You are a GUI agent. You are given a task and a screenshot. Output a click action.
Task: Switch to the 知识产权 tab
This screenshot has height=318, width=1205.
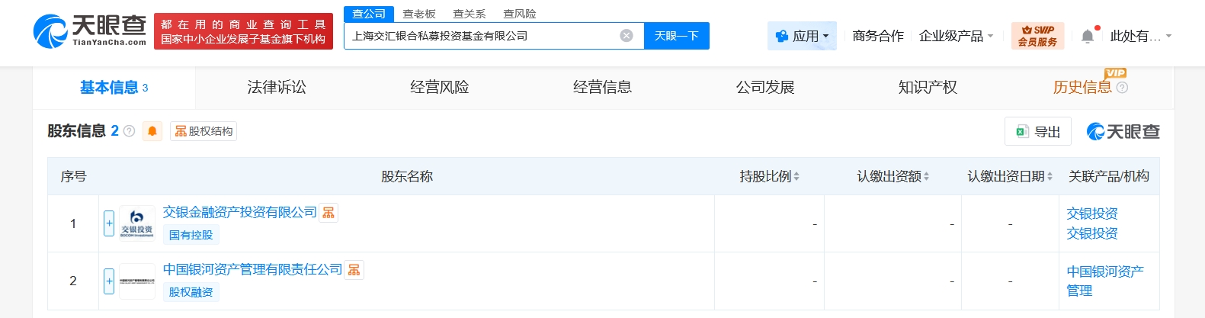pyautogui.click(x=928, y=88)
